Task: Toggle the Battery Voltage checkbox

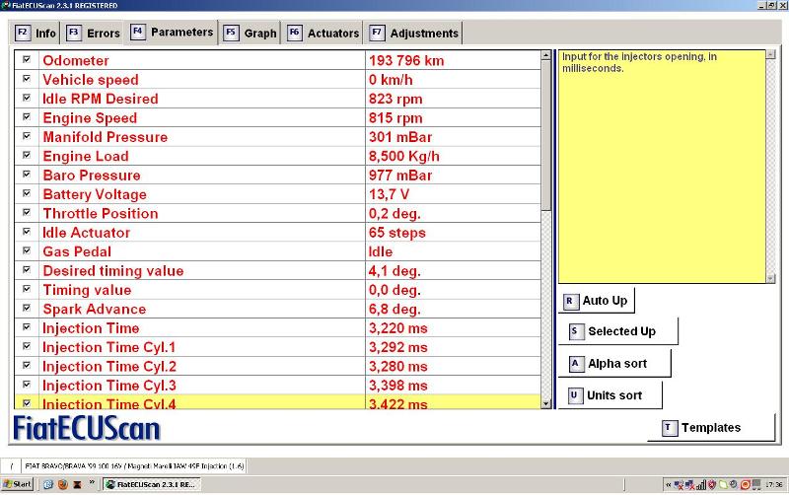Action: (x=27, y=194)
